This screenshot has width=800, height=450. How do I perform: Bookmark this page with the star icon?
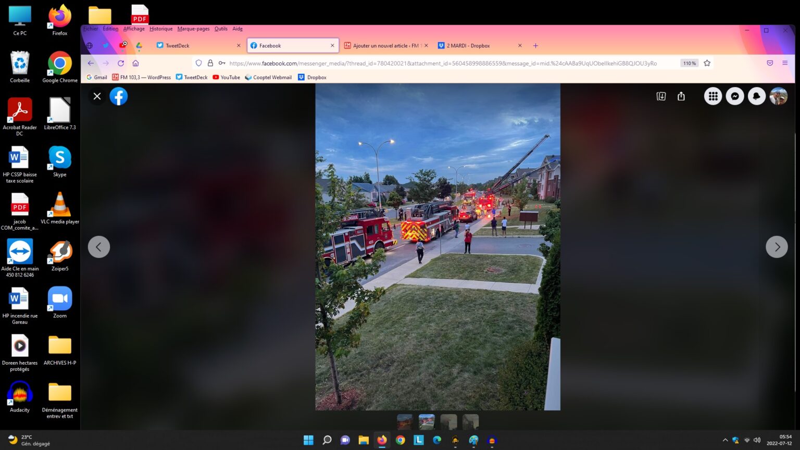coord(707,63)
